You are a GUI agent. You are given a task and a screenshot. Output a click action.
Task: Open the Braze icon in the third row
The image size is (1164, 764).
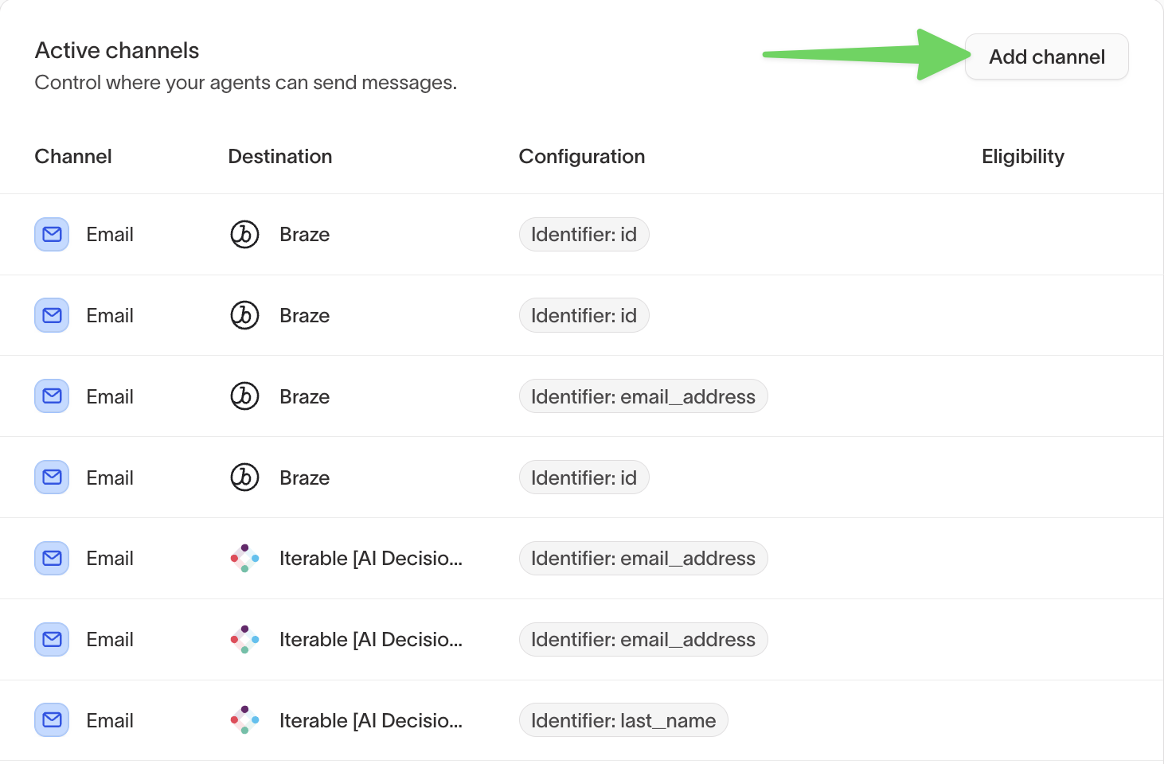click(x=244, y=396)
